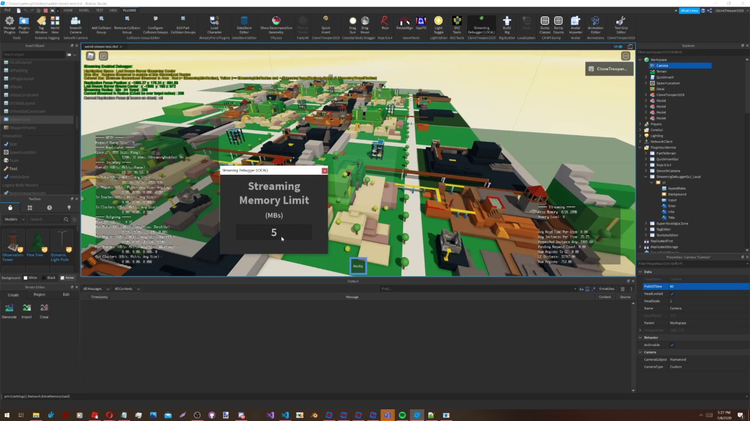Collapse the Workspace node in Explorer

(x=640, y=60)
